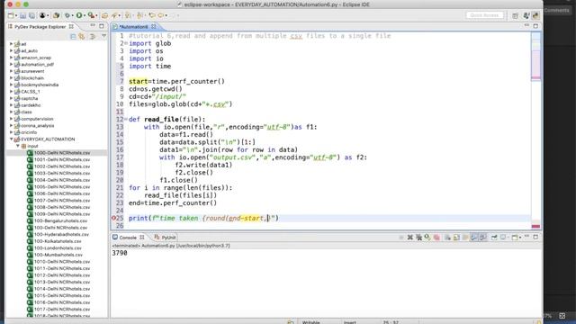576x324 pixels.
Task: Click the error marker on line 25
Action: click(x=113, y=218)
